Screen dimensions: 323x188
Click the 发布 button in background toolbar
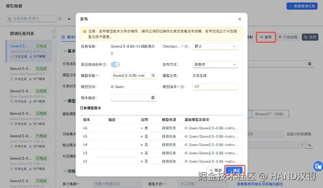click(266, 37)
